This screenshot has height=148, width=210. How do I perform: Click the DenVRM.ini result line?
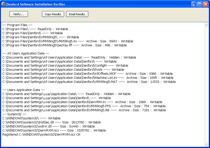[82, 102]
